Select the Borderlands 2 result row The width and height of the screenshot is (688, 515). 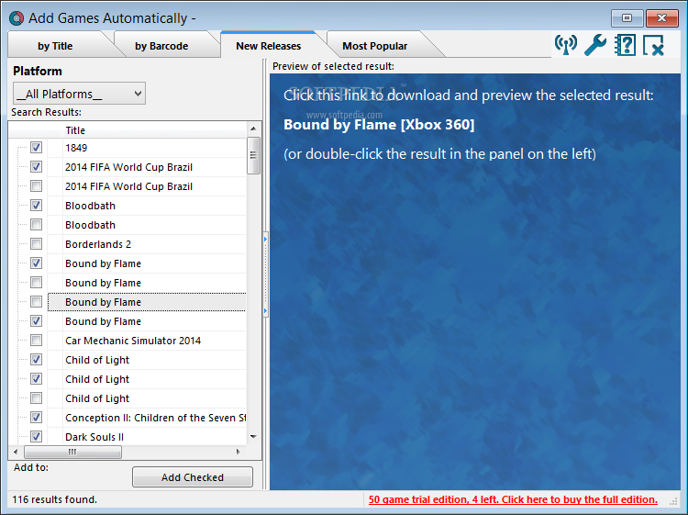tap(147, 244)
